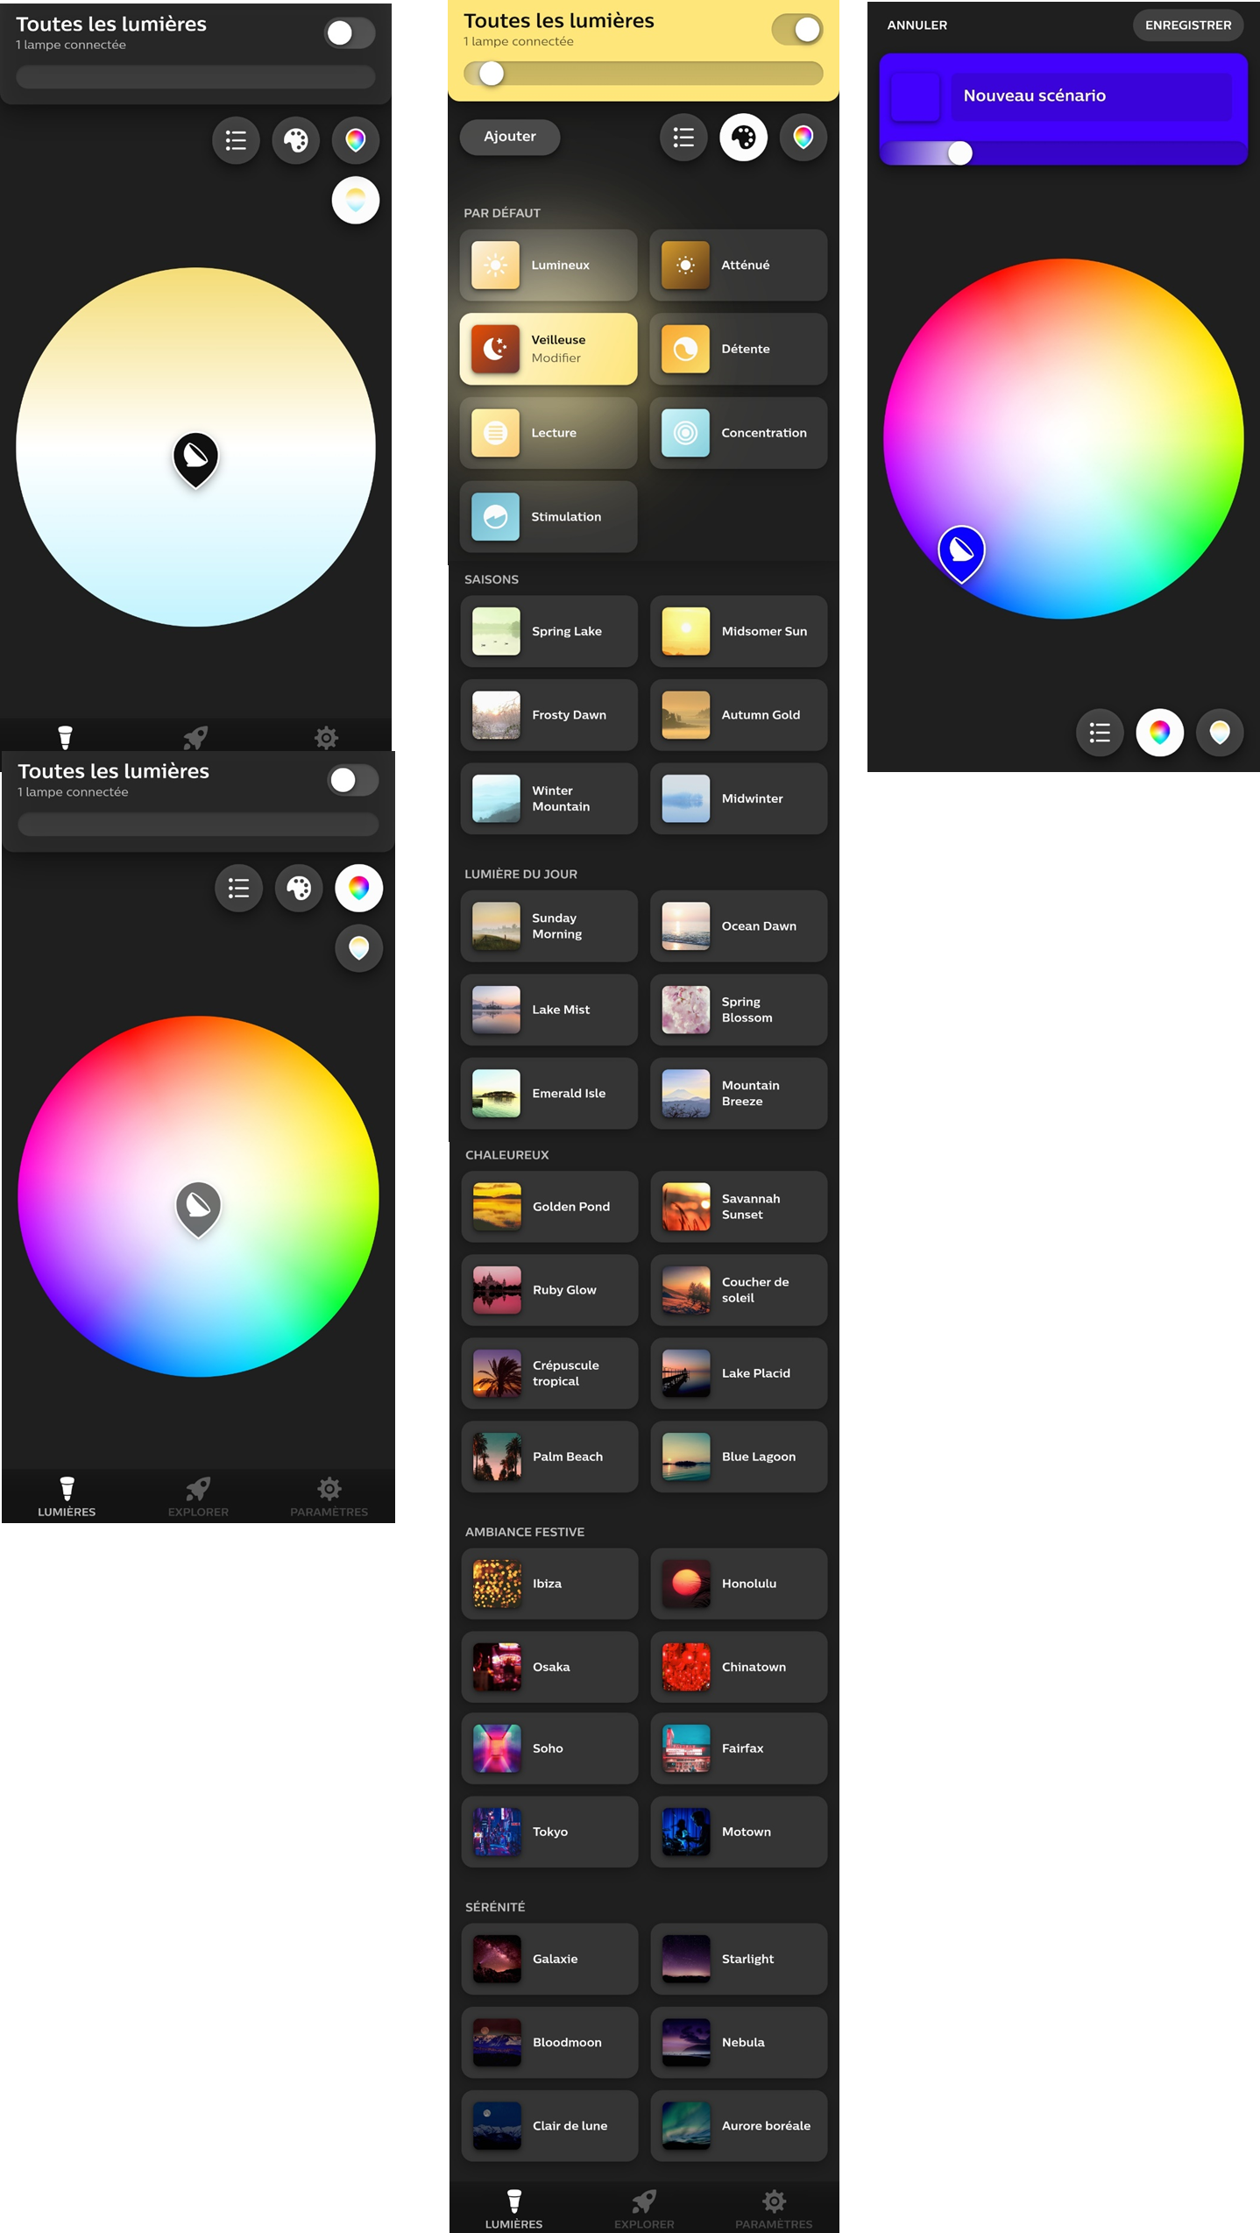
Task: Click ANNULER in the new scenario panel
Action: 917,25
